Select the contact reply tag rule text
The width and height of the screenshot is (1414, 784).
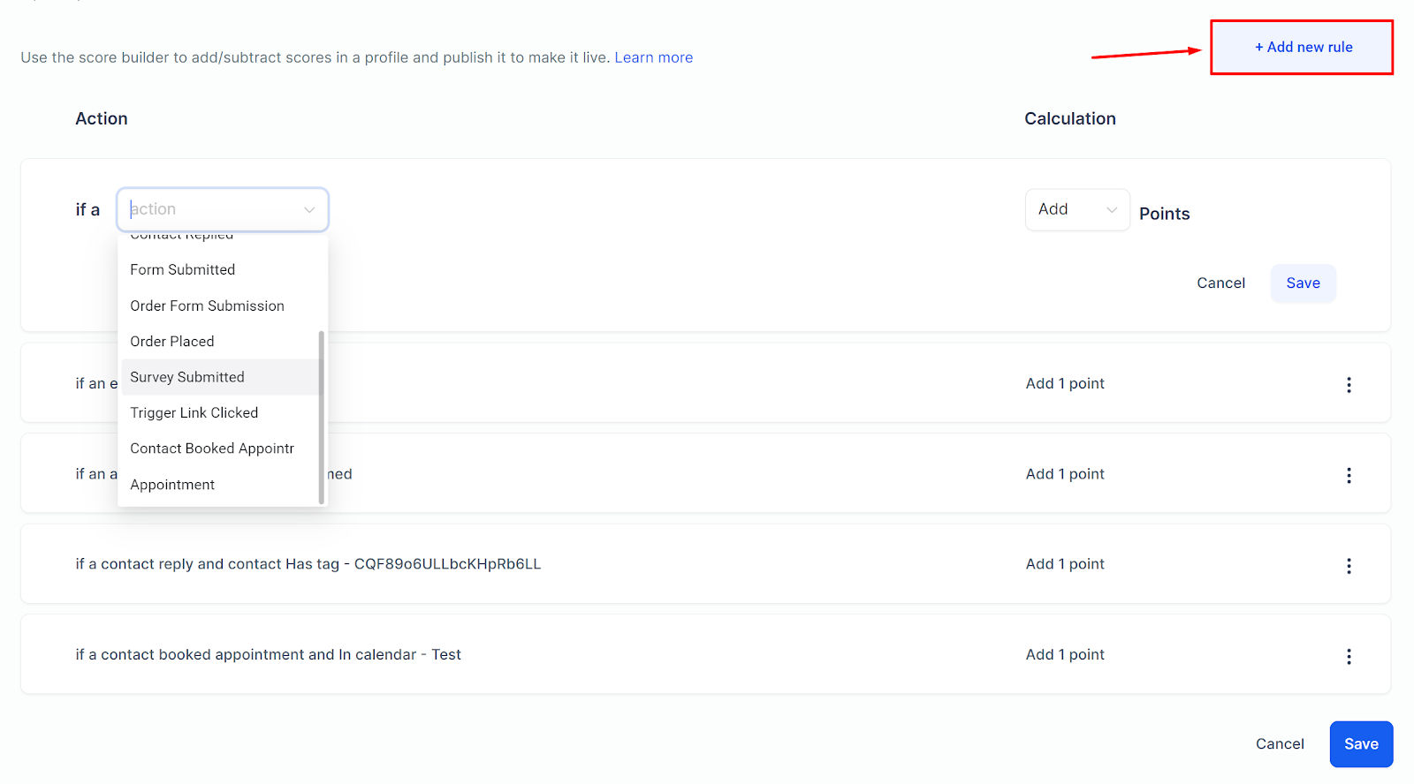pyautogui.click(x=308, y=564)
